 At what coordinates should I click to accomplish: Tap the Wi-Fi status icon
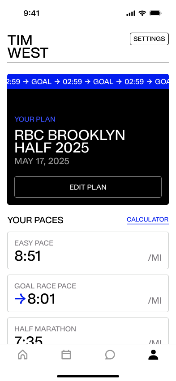pos(142,13)
